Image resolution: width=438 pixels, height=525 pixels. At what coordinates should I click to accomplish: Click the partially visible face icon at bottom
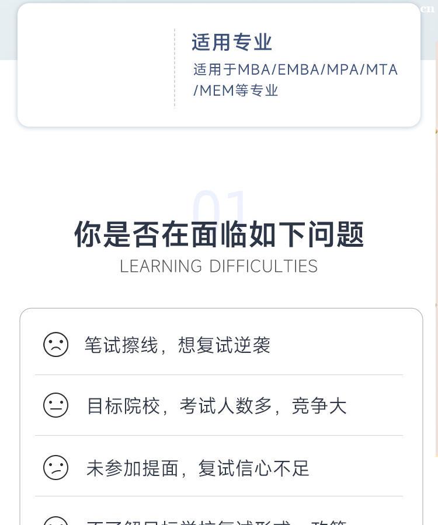[x=56, y=521]
